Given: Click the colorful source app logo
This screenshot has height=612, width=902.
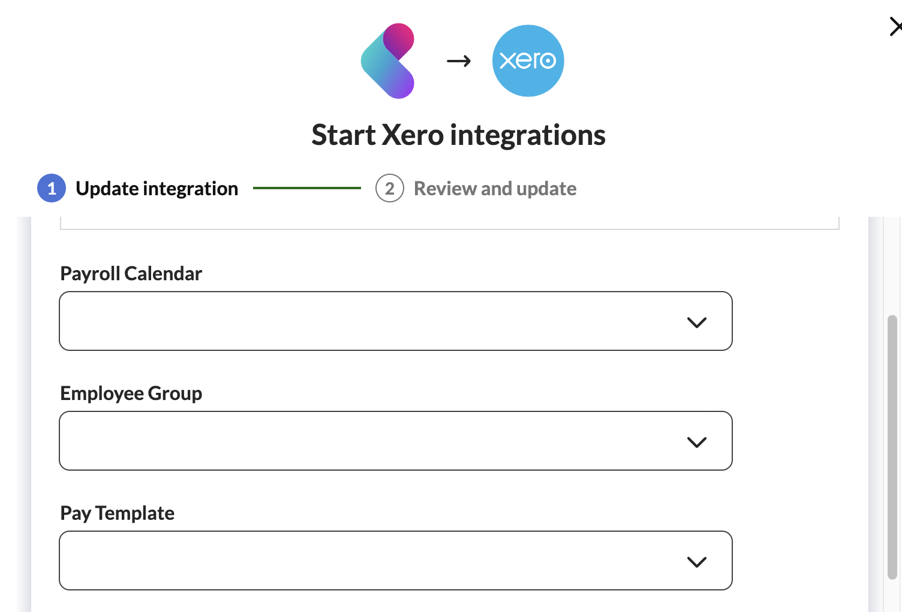Looking at the screenshot, I should tap(388, 60).
